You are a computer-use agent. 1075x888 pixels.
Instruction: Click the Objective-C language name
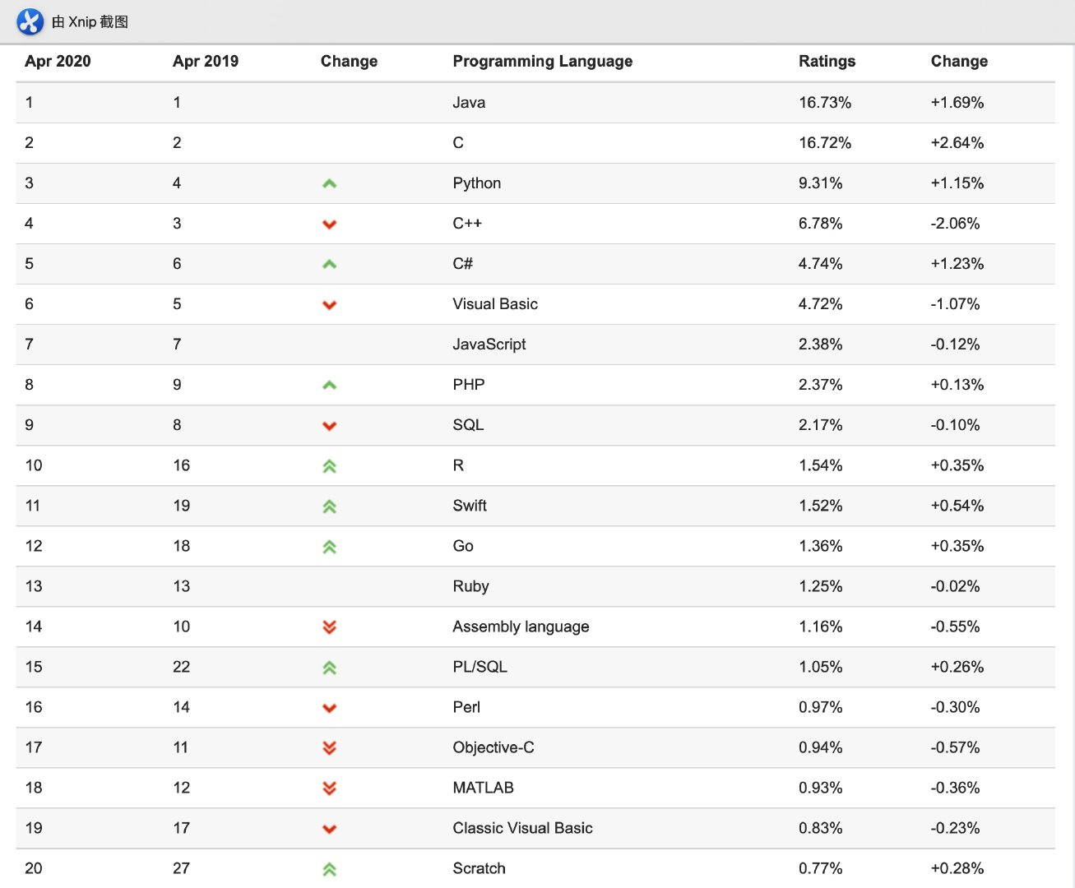(493, 747)
